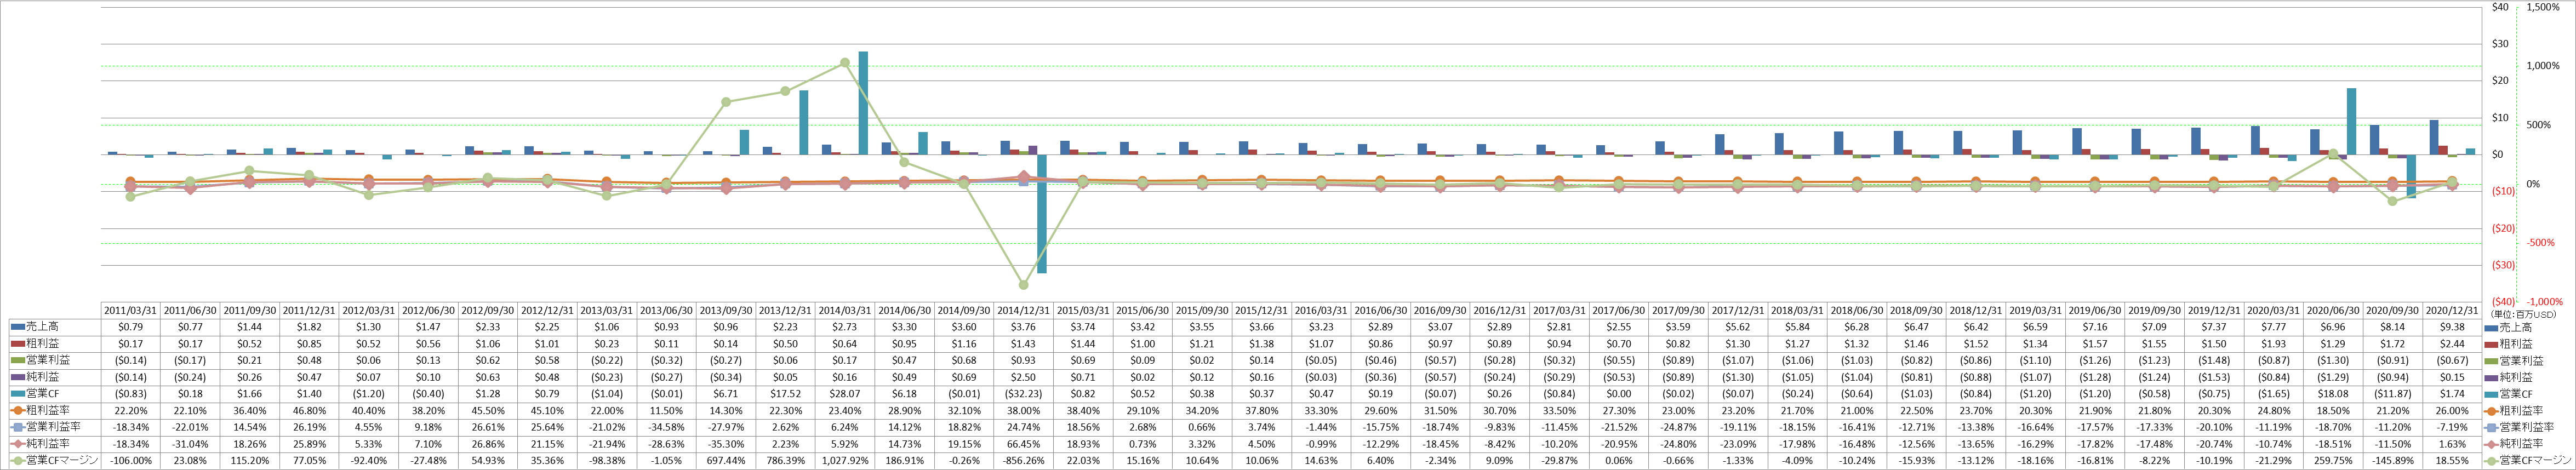Click the 2016/03/31 column header

[x=1321, y=311]
